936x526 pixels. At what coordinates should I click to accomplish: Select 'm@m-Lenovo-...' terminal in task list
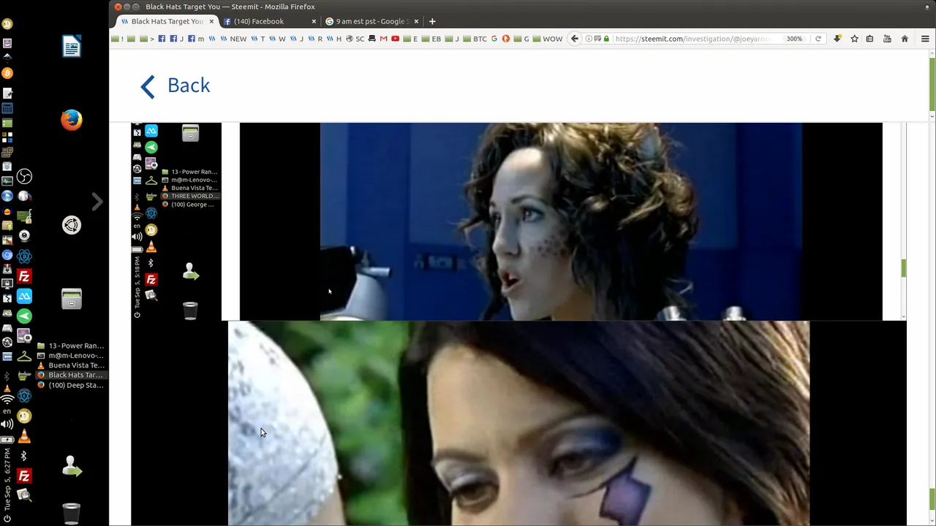tap(70, 355)
